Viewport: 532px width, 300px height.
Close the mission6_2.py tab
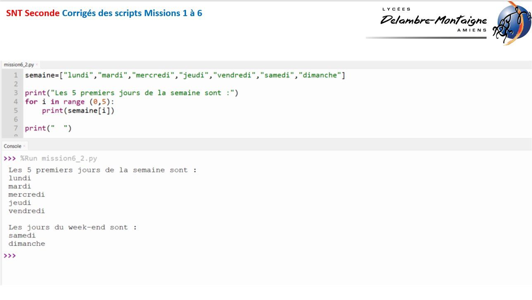[37, 65]
